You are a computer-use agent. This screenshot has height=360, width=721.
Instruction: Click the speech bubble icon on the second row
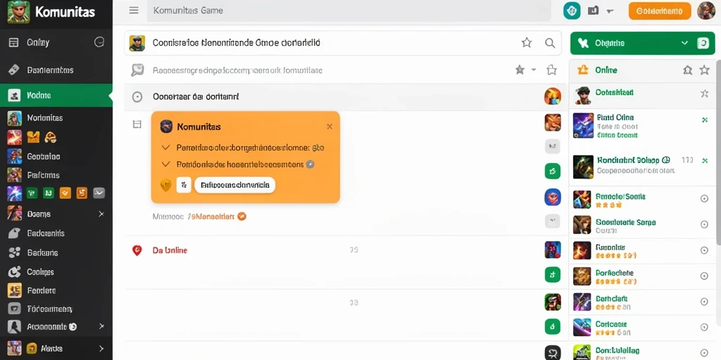[x=137, y=70]
